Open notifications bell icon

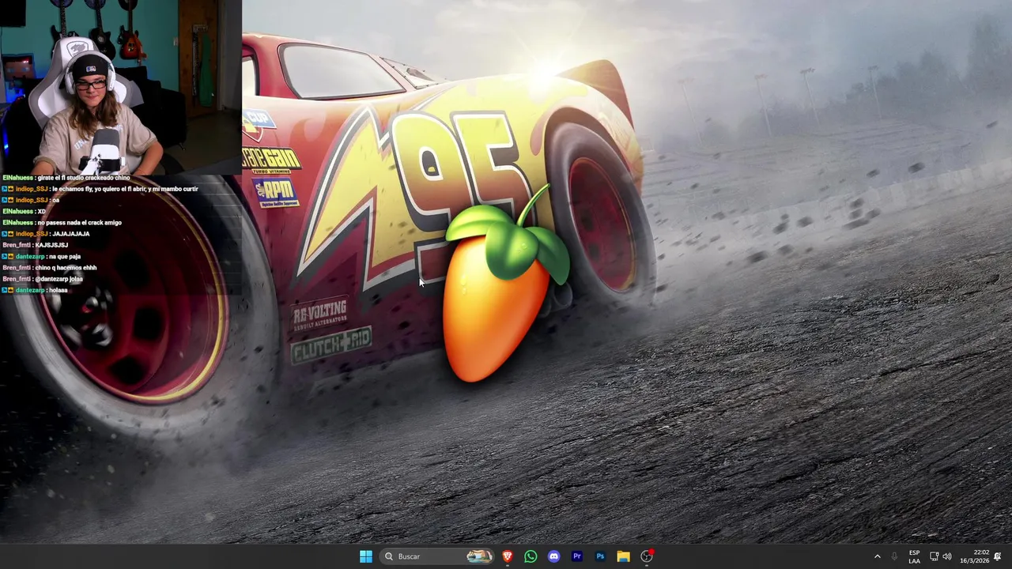(998, 556)
